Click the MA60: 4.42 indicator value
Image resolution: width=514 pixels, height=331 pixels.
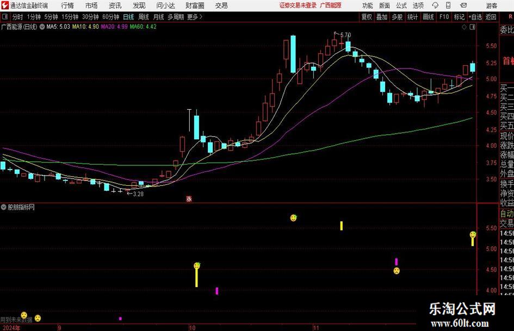[143, 27]
